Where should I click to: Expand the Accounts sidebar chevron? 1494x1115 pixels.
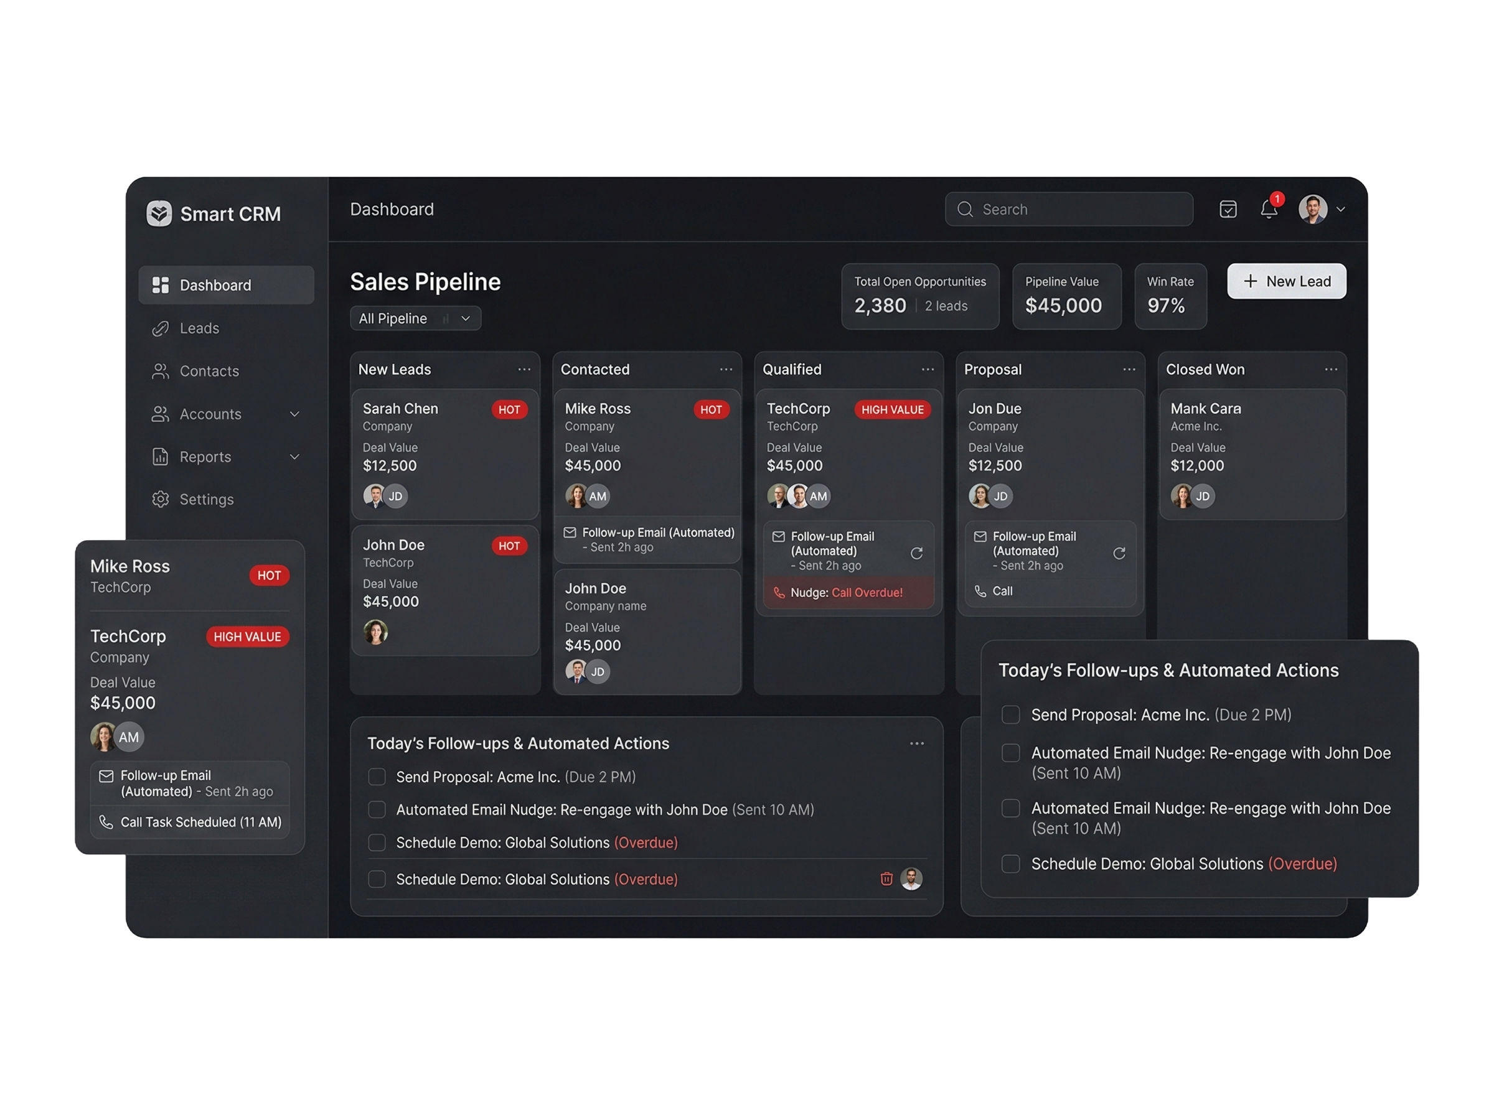pyautogui.click(x=294, y=414)
